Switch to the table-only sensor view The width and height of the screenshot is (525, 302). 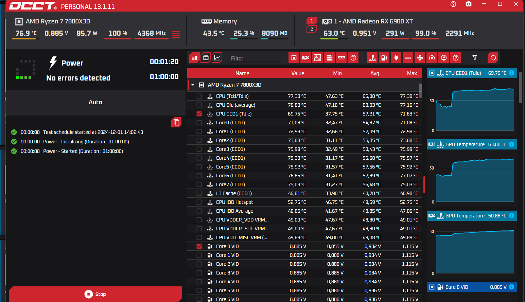[206, 58]
